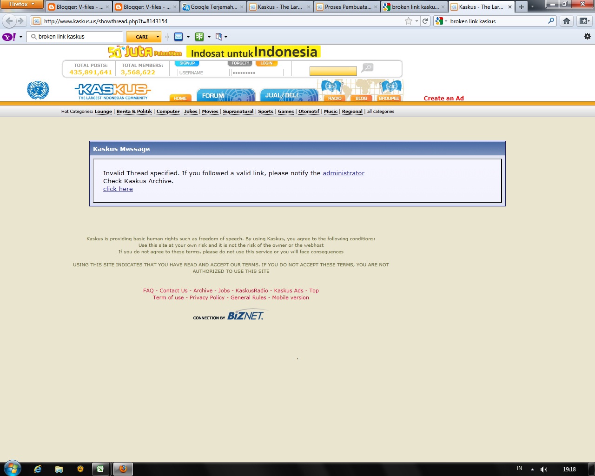Switch to Firefox in the taskbar
The image size is (595, 476).
tap(123, 469)
